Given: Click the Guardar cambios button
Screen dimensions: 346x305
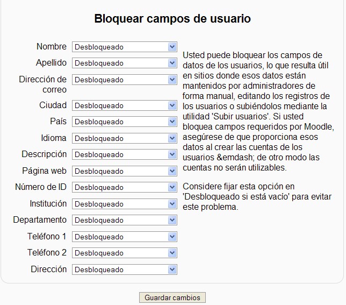Looking at the screenshot, I should [172, 297].
